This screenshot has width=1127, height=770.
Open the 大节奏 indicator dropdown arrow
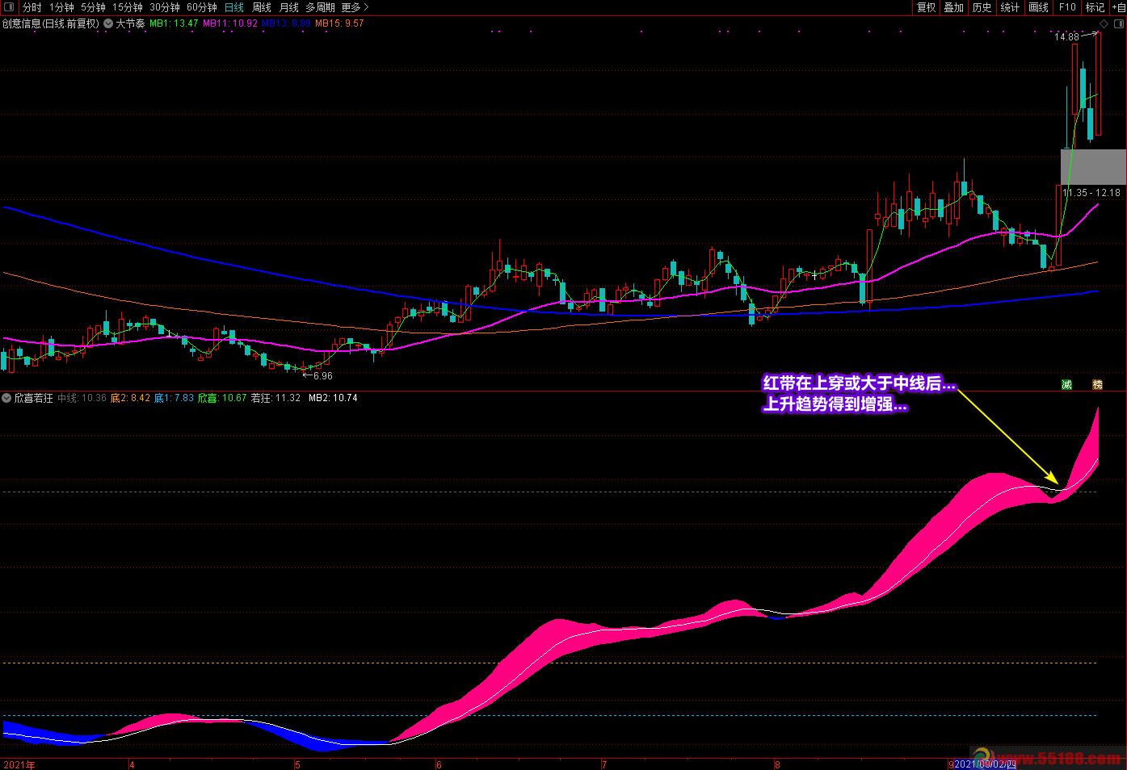(x=108, y=24)
